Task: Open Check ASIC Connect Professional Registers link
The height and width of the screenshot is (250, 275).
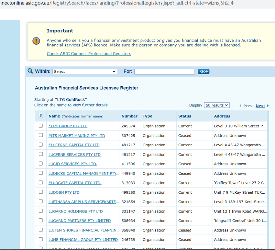Action: tap(89, 54)
